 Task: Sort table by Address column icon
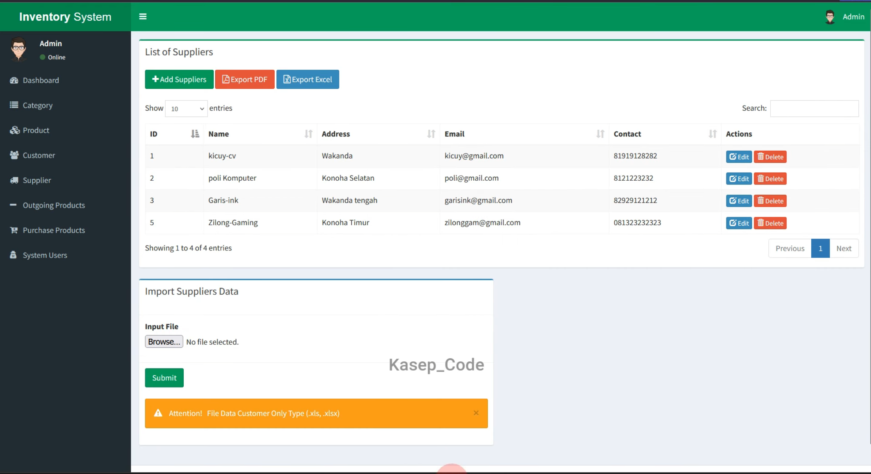click(x=431, y=134)
